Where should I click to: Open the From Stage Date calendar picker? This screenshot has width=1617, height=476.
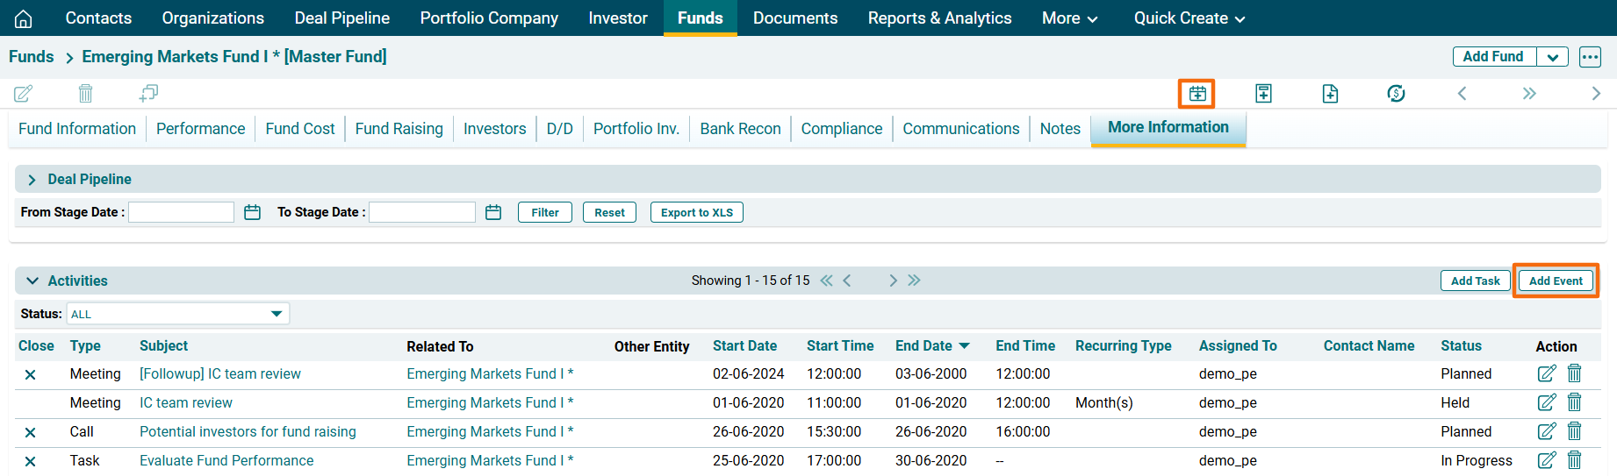(252, 212)
